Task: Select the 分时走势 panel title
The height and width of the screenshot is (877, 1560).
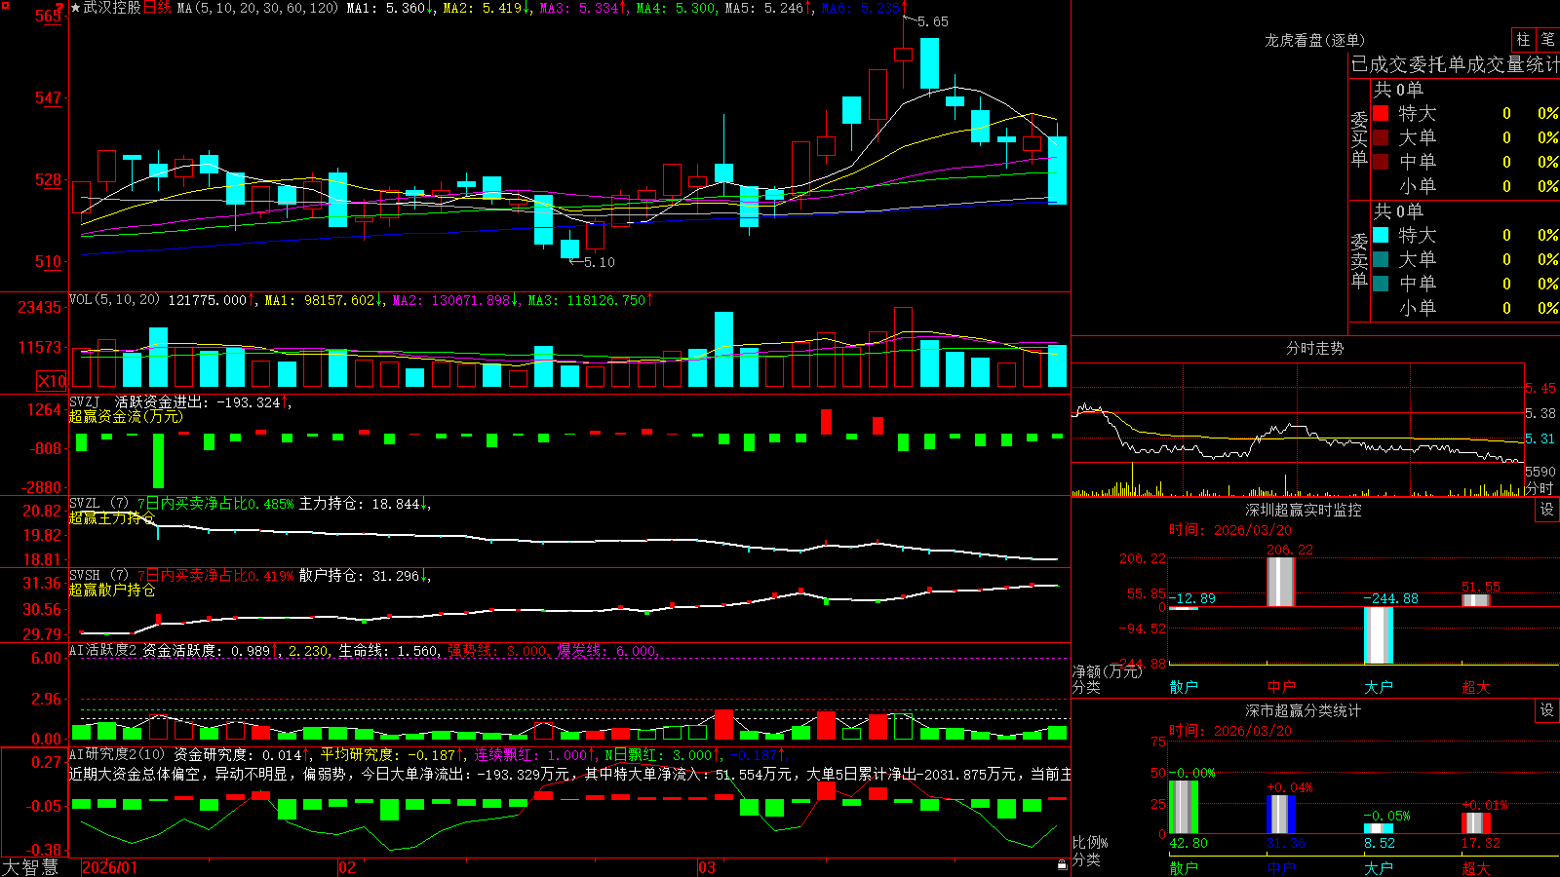Action: coord(1314,348)
